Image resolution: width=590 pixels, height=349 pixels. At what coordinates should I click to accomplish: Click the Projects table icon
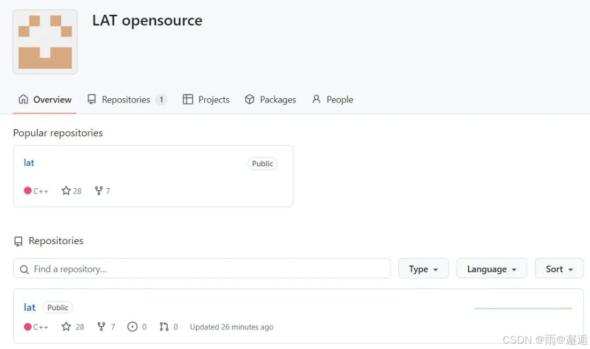pyautogui.click(x=188, y=99)
